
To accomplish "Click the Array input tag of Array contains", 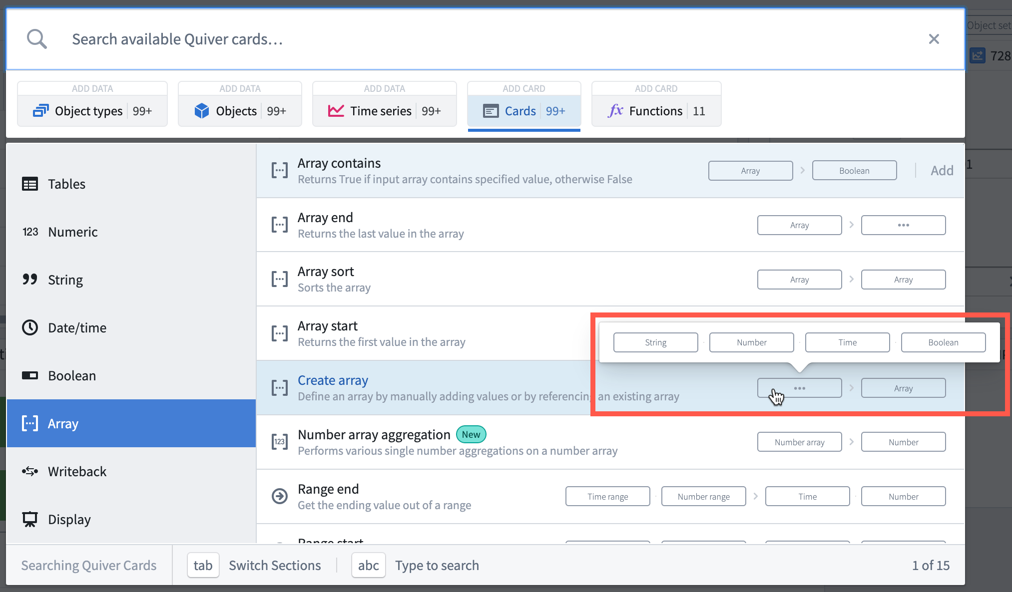I will [x=750, y=171].
